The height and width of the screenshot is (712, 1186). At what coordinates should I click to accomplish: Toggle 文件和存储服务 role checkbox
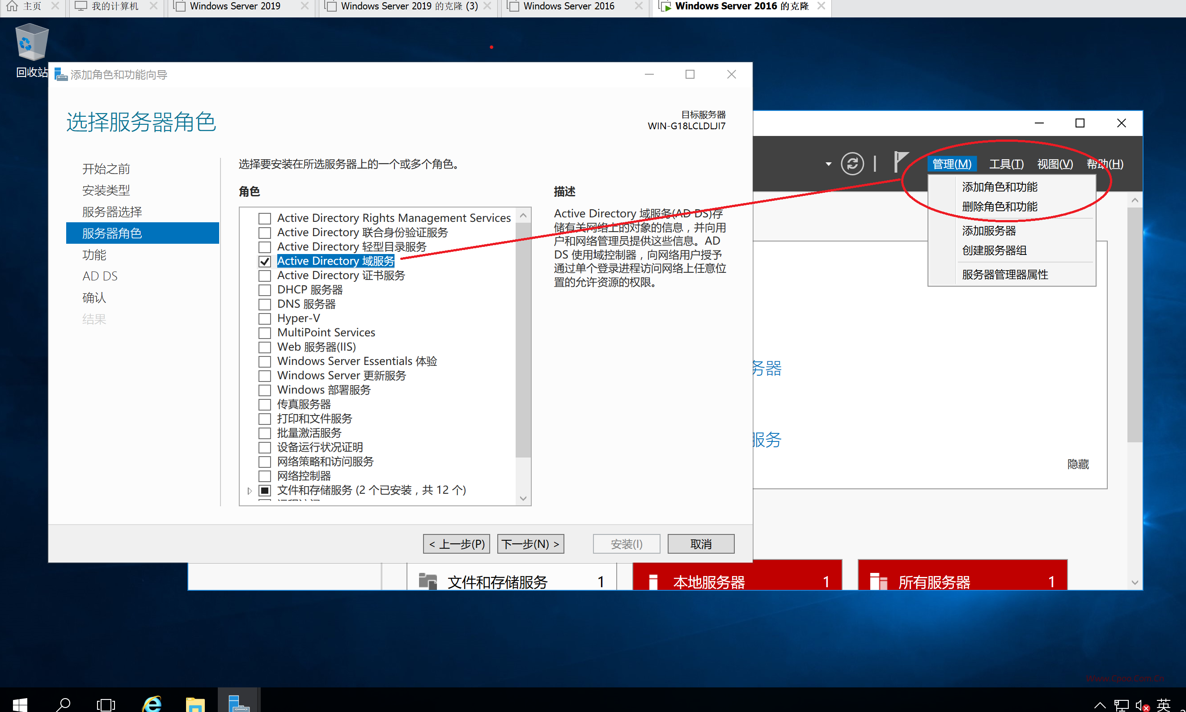tap(264, 490)
